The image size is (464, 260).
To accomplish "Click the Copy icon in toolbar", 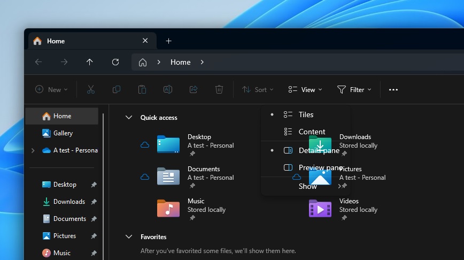I will coord(117,89).
